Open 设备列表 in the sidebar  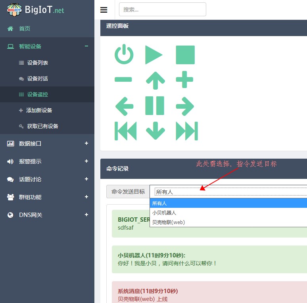point(38,63)
